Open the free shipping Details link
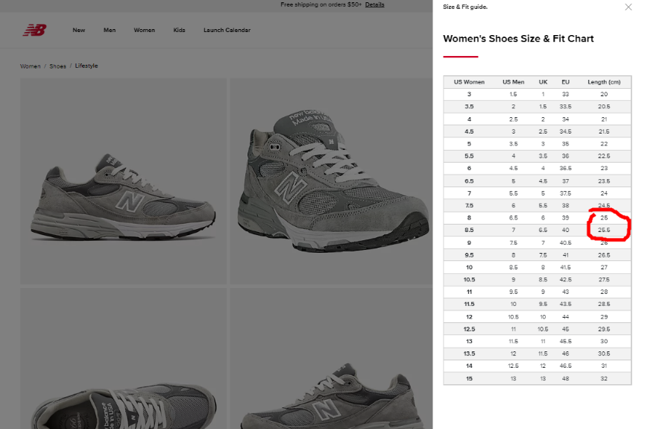671x429 pixels. coord(374,4)
